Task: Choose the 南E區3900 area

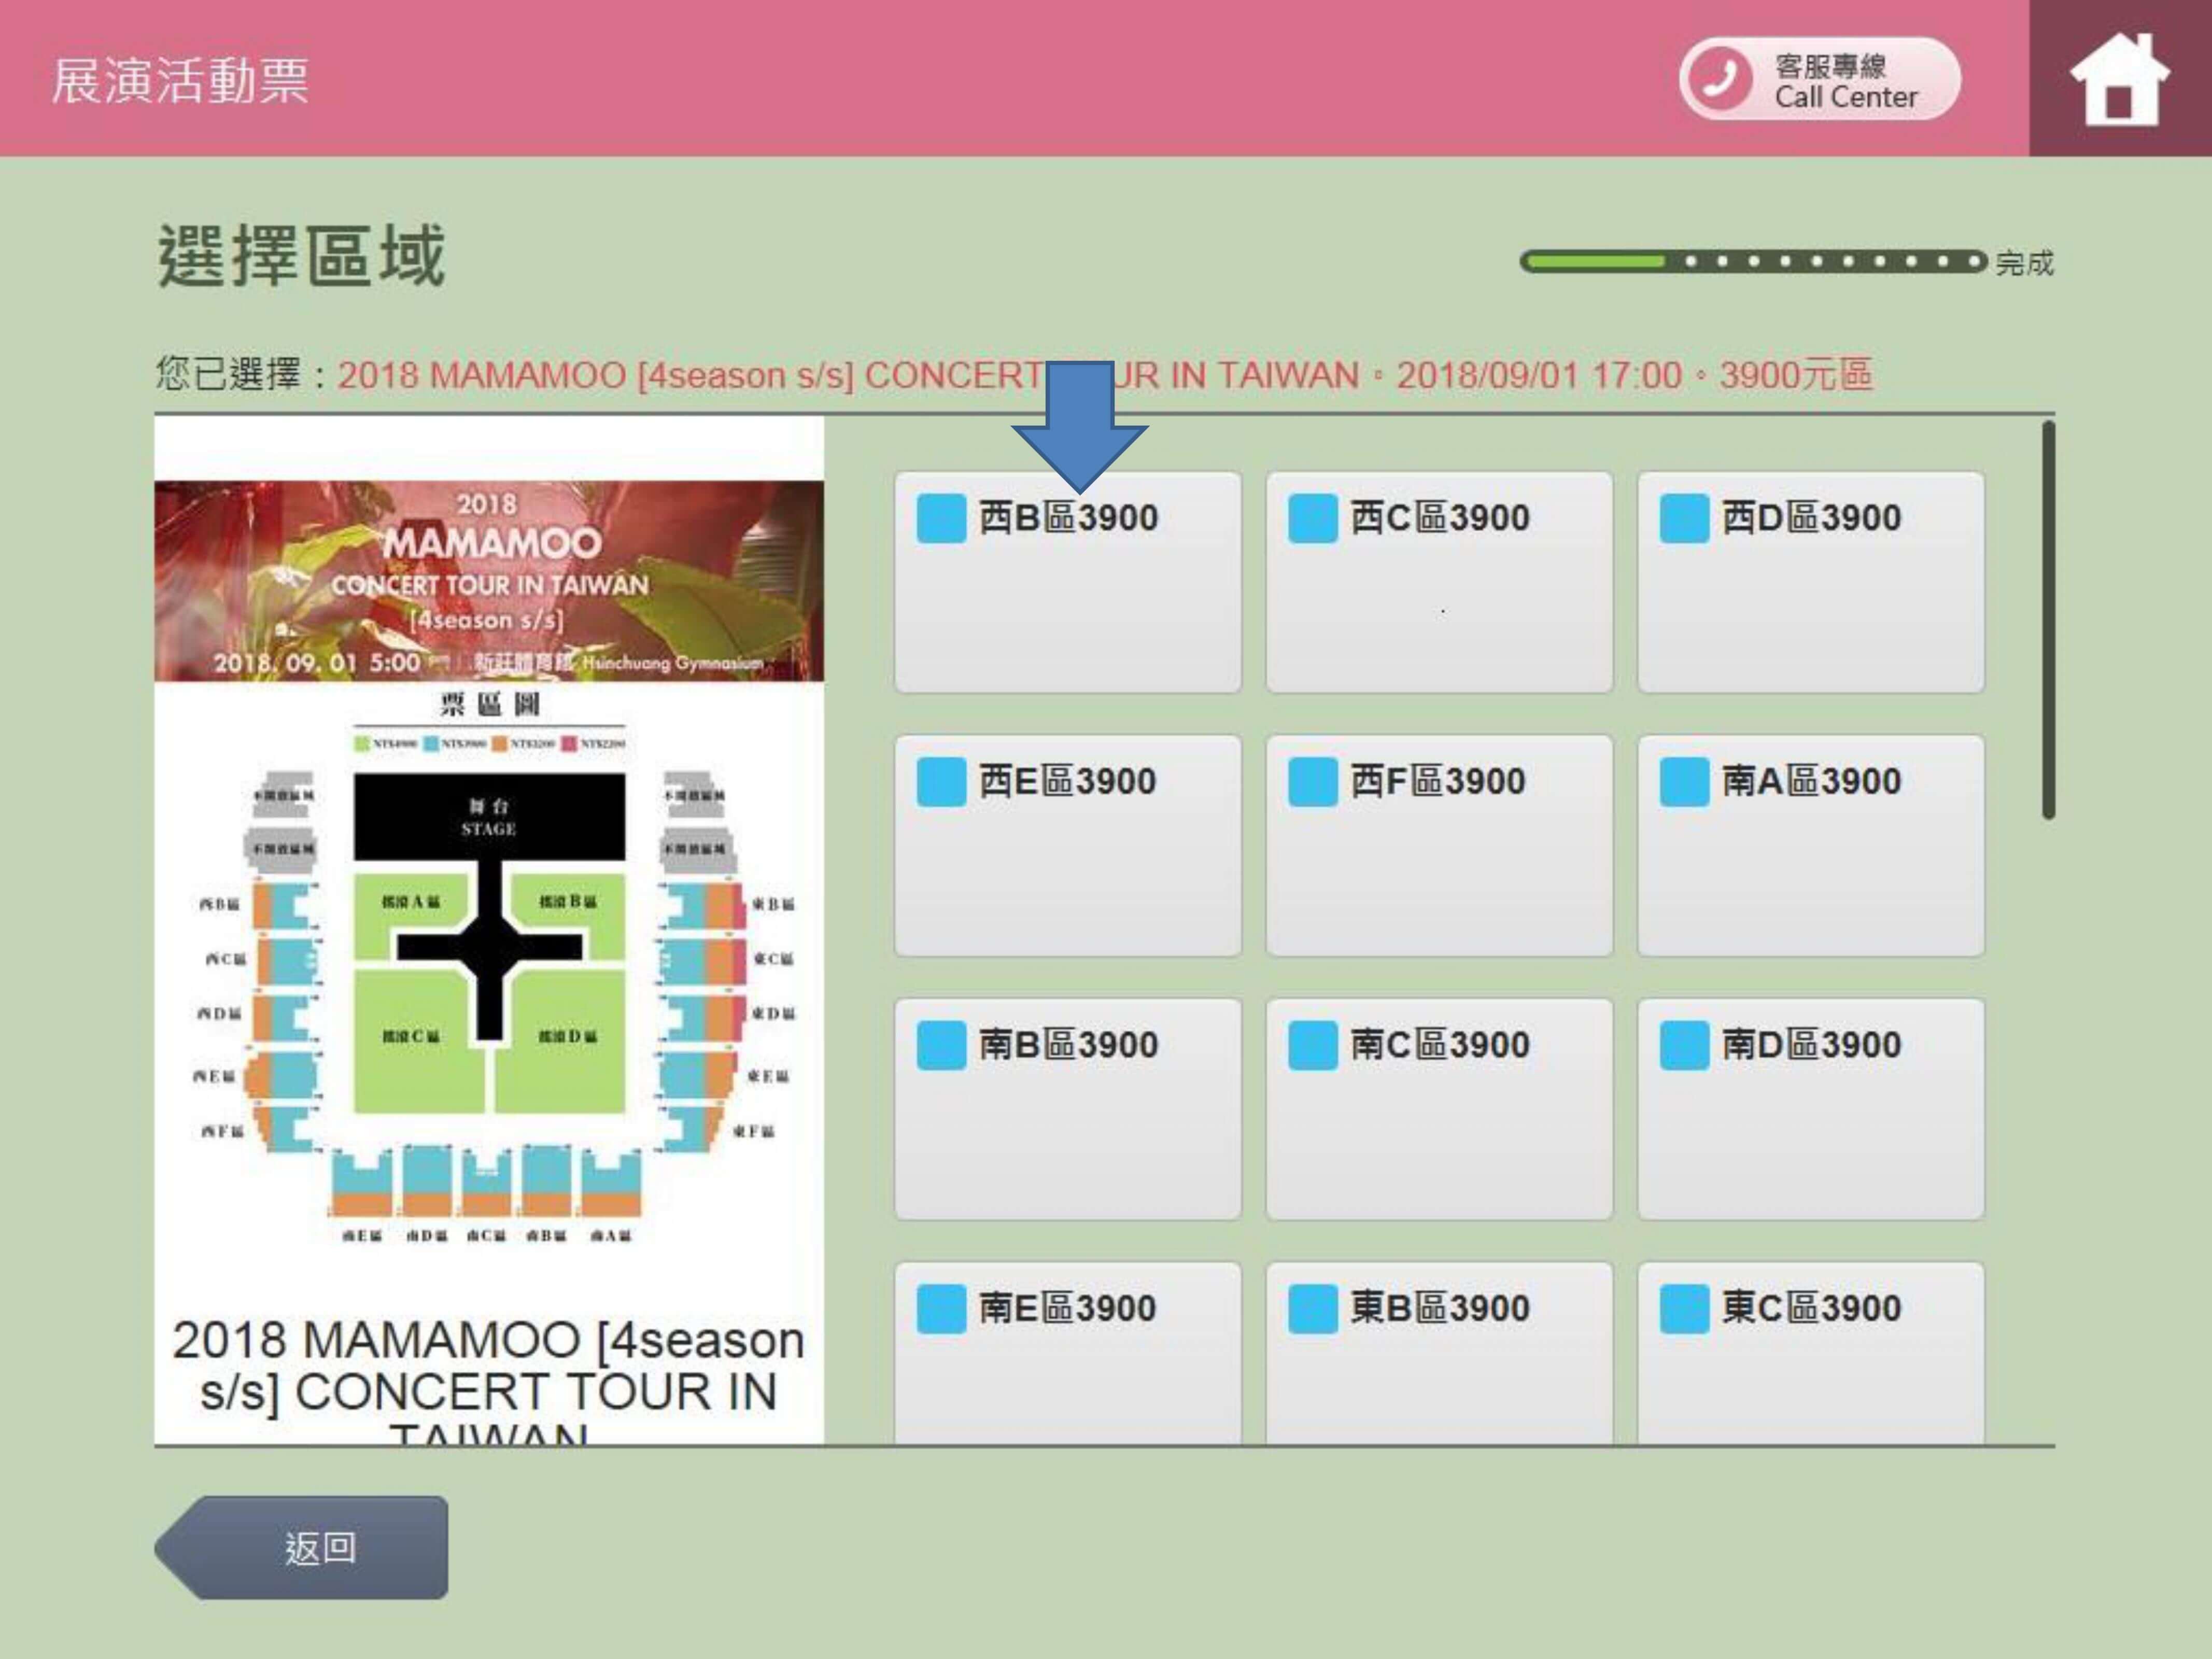Action: 1067,1352
